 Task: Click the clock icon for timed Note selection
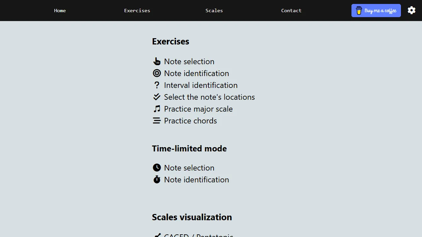[x=157, y=168]
